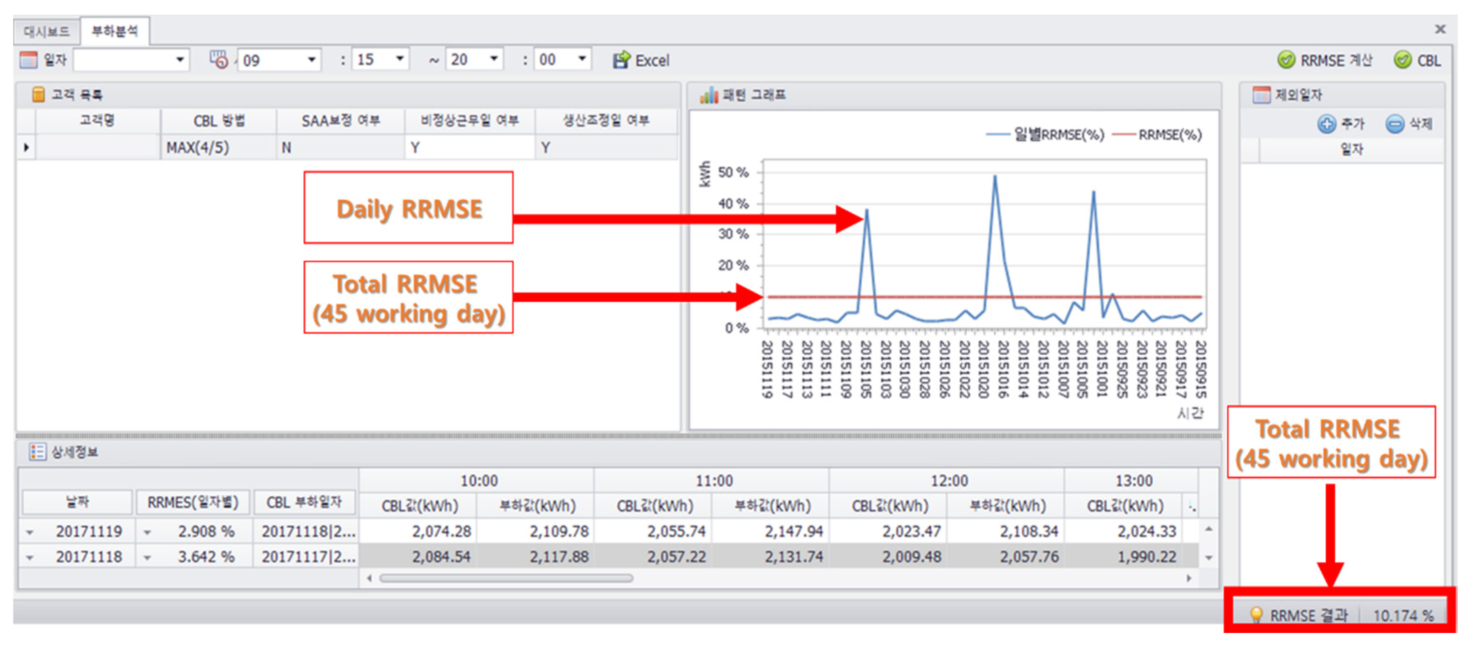This screenshot has width=1473, height=651.
Task: Open the dropdown arrow before 3.642 %
Action: click(148, 557)
